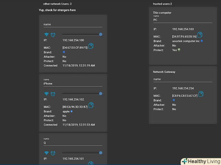Click the alarm clock icon on the Q device card
Image resolution: width=221 pixels, height=165 pixels.
coord(53,153)
